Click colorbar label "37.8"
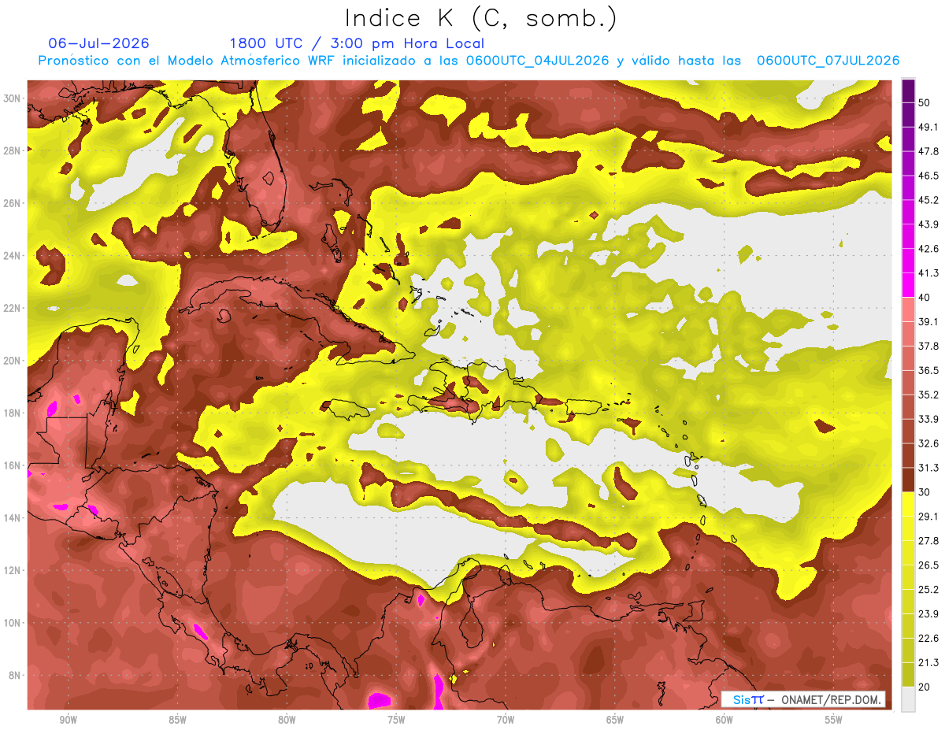This screenshot has width=945, height=730. (x=928, y=346)
